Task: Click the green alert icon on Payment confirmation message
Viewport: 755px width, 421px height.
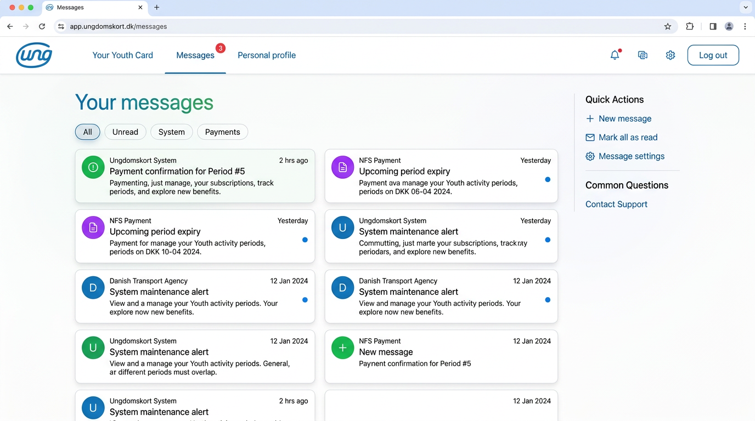Action: [x=93, y=167]
